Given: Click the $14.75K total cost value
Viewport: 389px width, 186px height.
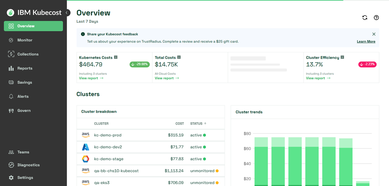Looking at the screenshot, I should (x=166, y=65).
